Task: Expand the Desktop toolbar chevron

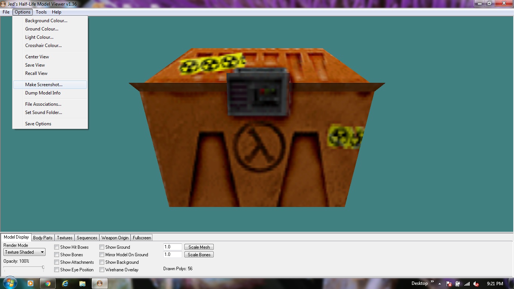Action: click(432, 282)
